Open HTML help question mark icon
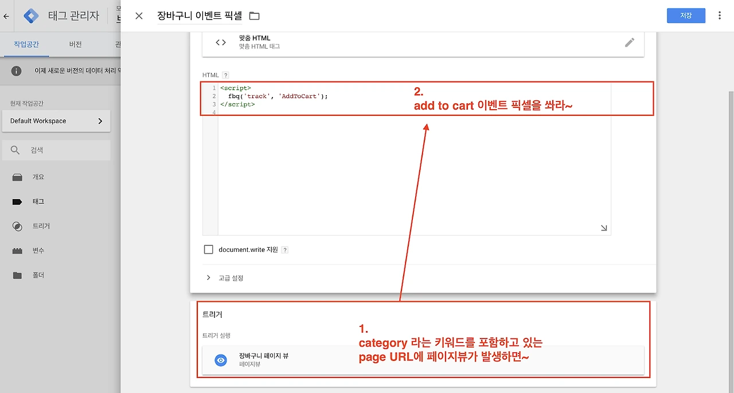734x393 pixels. click(x=225, y=75)
